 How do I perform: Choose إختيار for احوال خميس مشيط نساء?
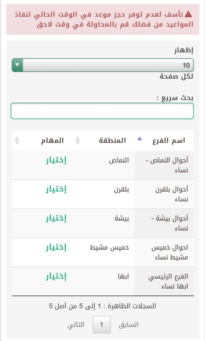click(x=56, y=248)
